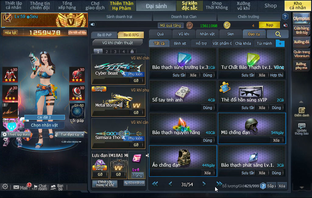The image size is (312, 198).
Task: Open Cất vào Balo dropdown
Action: point(71,142)
